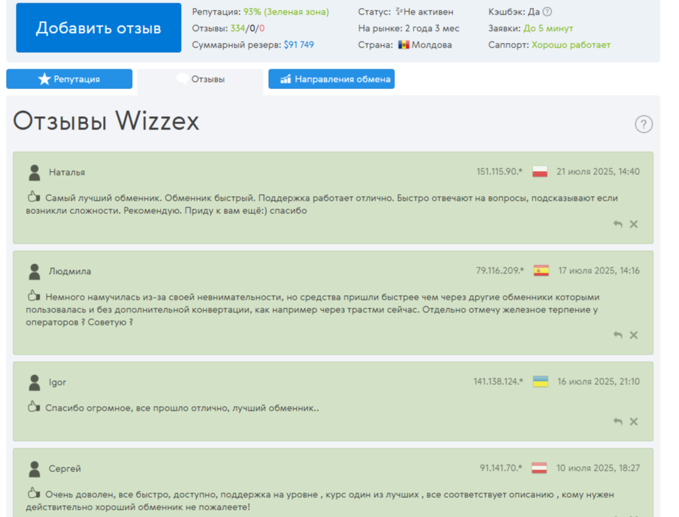This screenshot has width=679, height=517.
Task: Click the star icon on Репутация tab
Action: click(x=44, y=79)
